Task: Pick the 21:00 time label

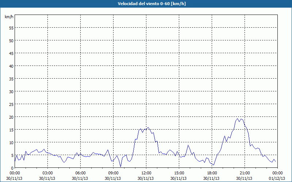Action: pos(245,173)
